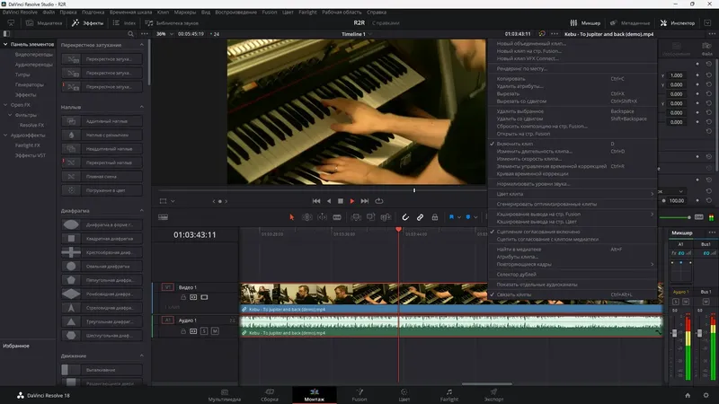Open the Микшер panel button
This screenshot has width=719, height=404.
click(585, 23)
